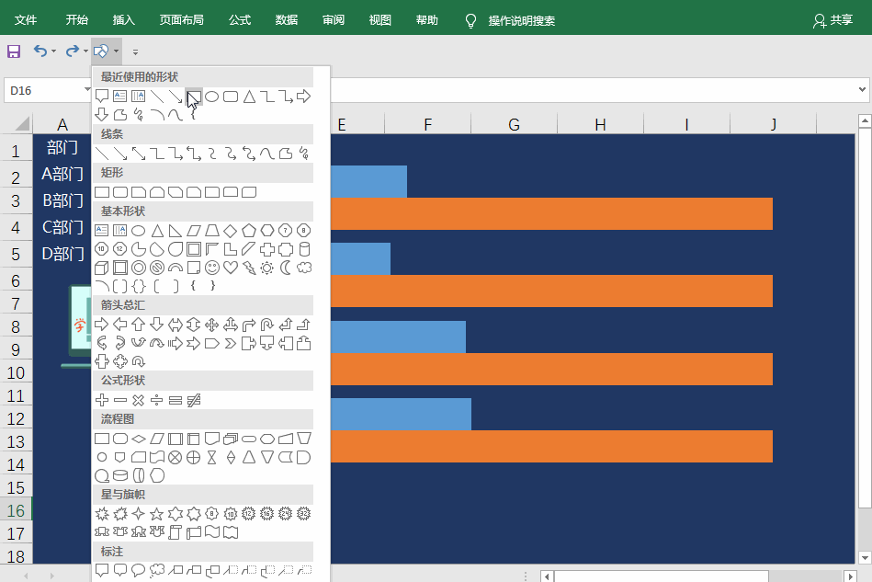Click the Name Box showing D16

tap(43, 90)
